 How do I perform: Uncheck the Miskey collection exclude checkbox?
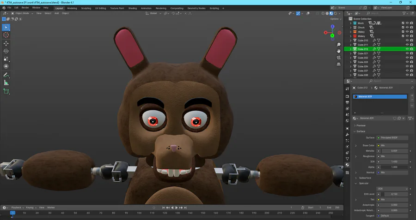coord(403,36)
